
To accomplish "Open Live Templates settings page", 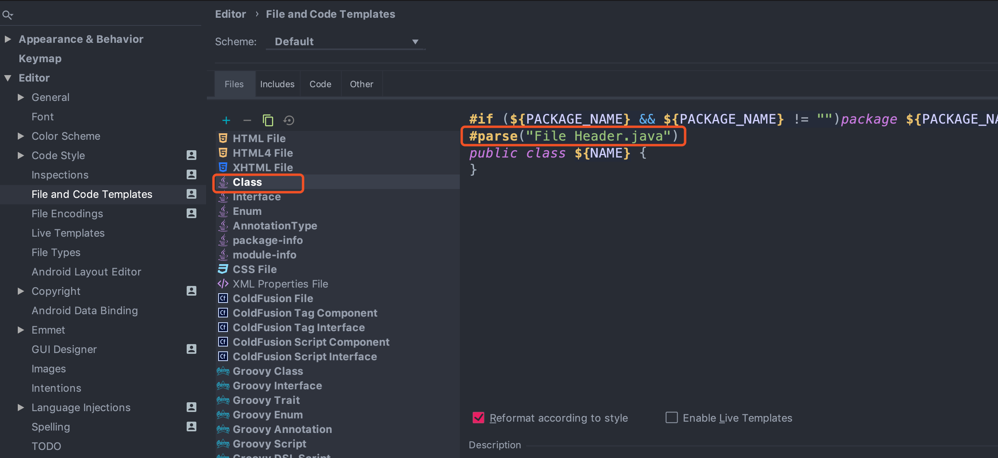I will tap(68, 233).
